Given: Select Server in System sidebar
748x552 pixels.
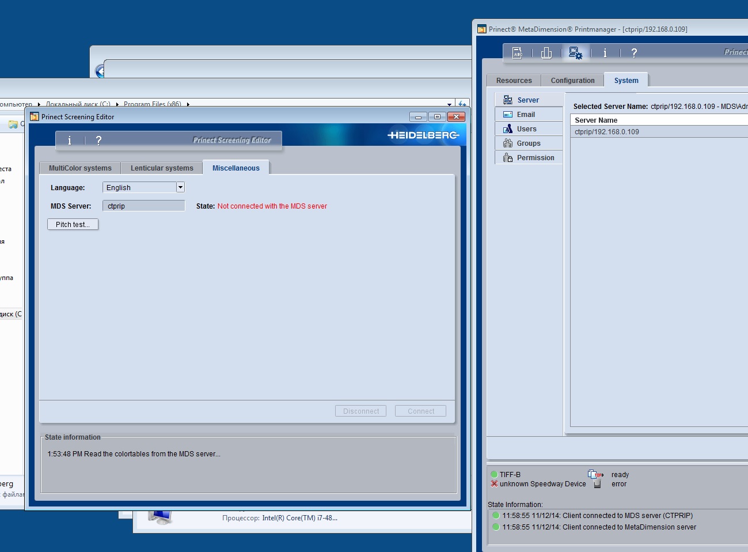Looking at the screenshot, I should pyautogui.click(x=529, y=100).
